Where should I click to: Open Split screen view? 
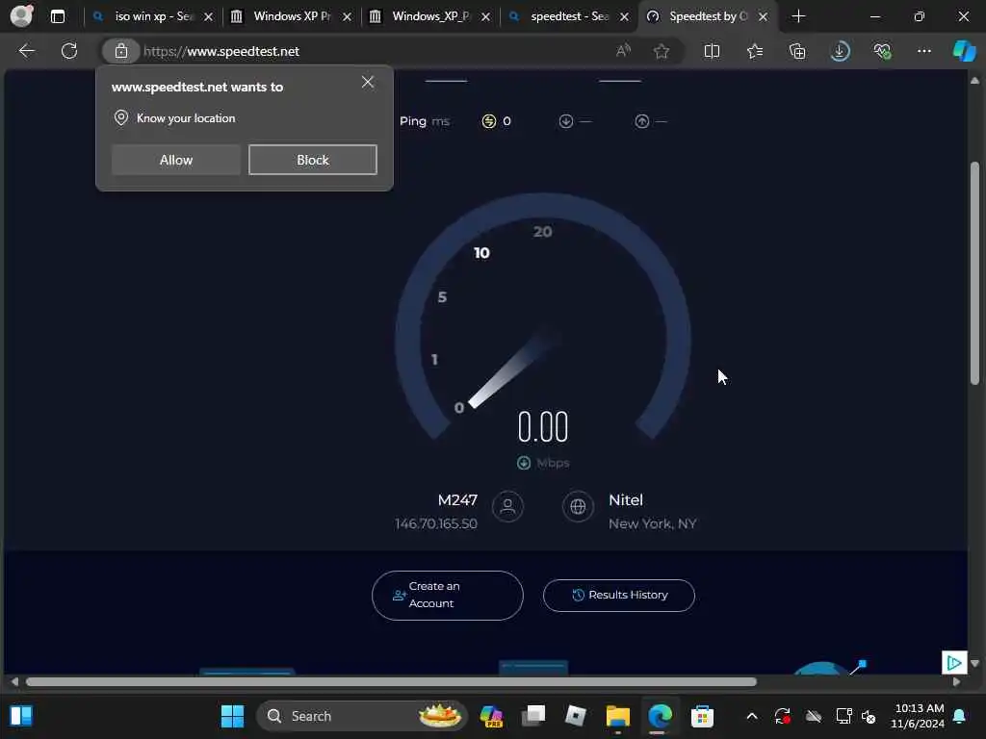pyautogui.click(x=712, y=51)
